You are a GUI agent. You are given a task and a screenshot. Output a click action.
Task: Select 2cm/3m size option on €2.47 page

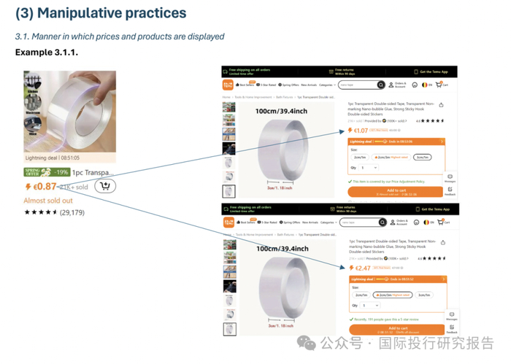click(x=393, y=295)
